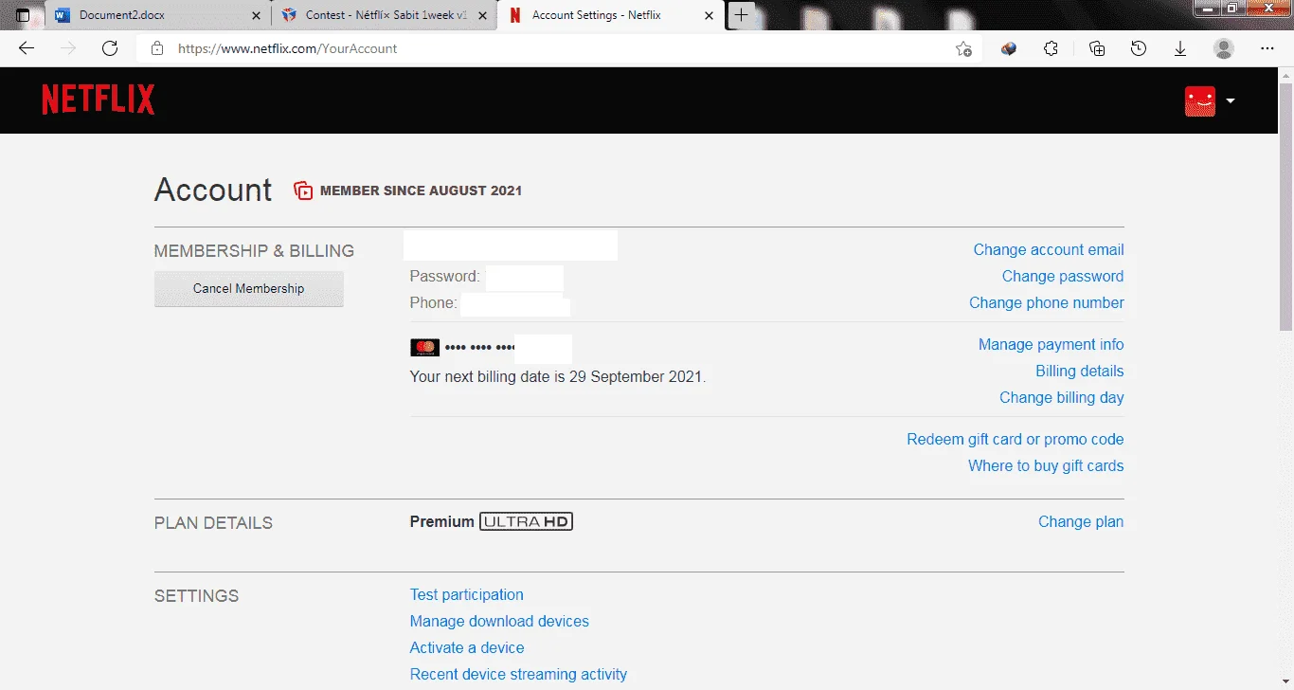
Task: Open the Downloads icon in toolbar
Action: tap(1180, 48)
